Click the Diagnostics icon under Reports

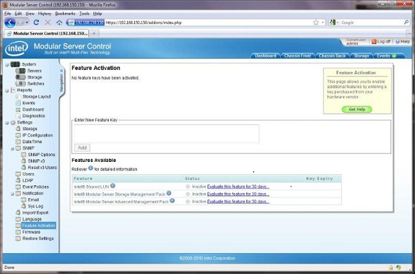click(x=18, y=116)
